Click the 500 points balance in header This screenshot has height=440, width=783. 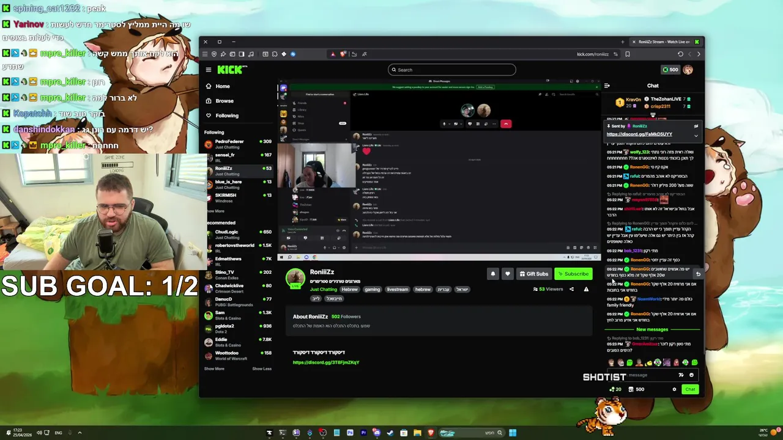point(670,70)
